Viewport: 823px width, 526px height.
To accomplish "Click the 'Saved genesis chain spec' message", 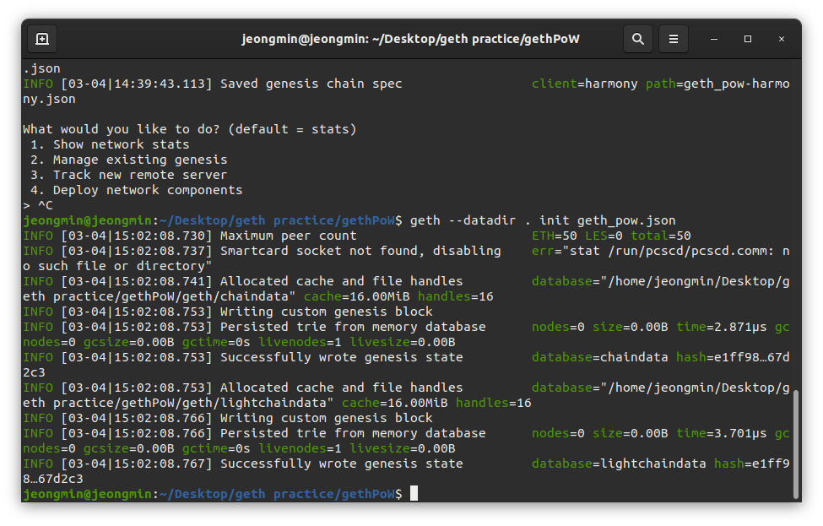I will click(311, 84).
